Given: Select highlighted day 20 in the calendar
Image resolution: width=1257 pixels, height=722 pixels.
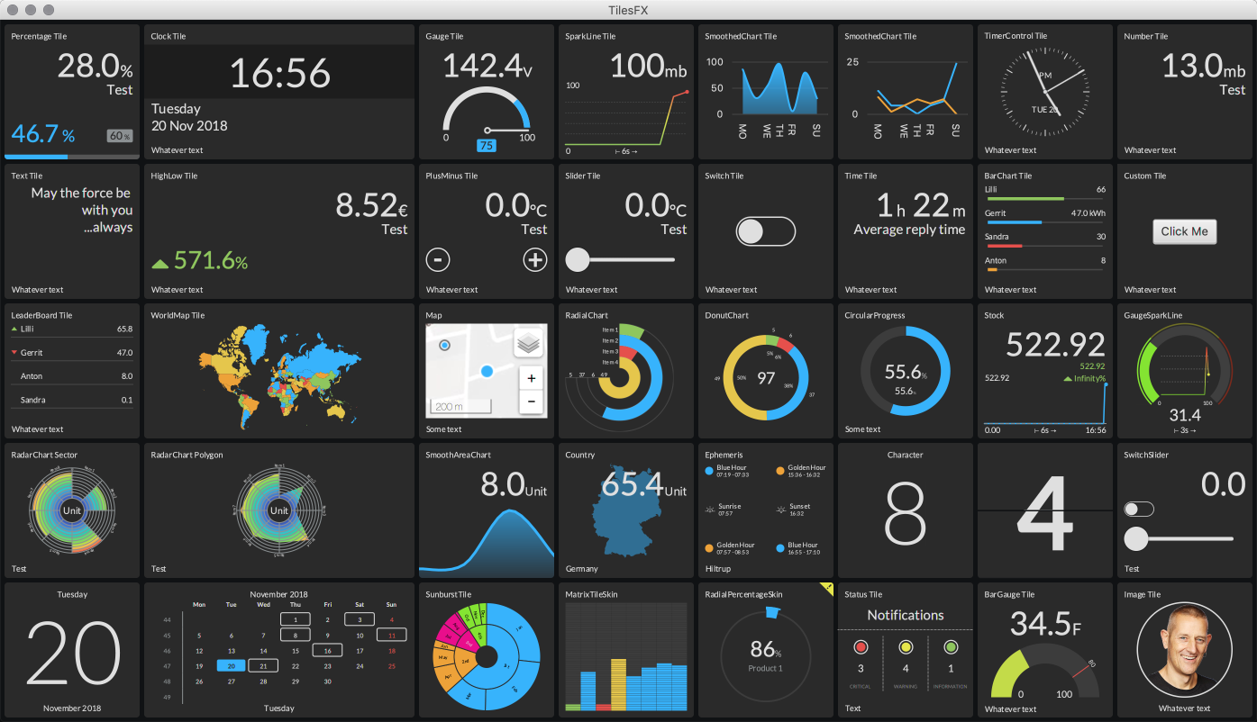Looking at the screenshot, I should click(231, 665).
